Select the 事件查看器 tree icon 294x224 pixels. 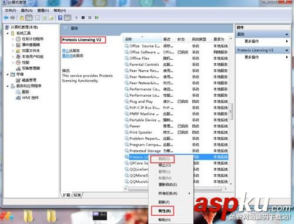click(x=18, y=45)
